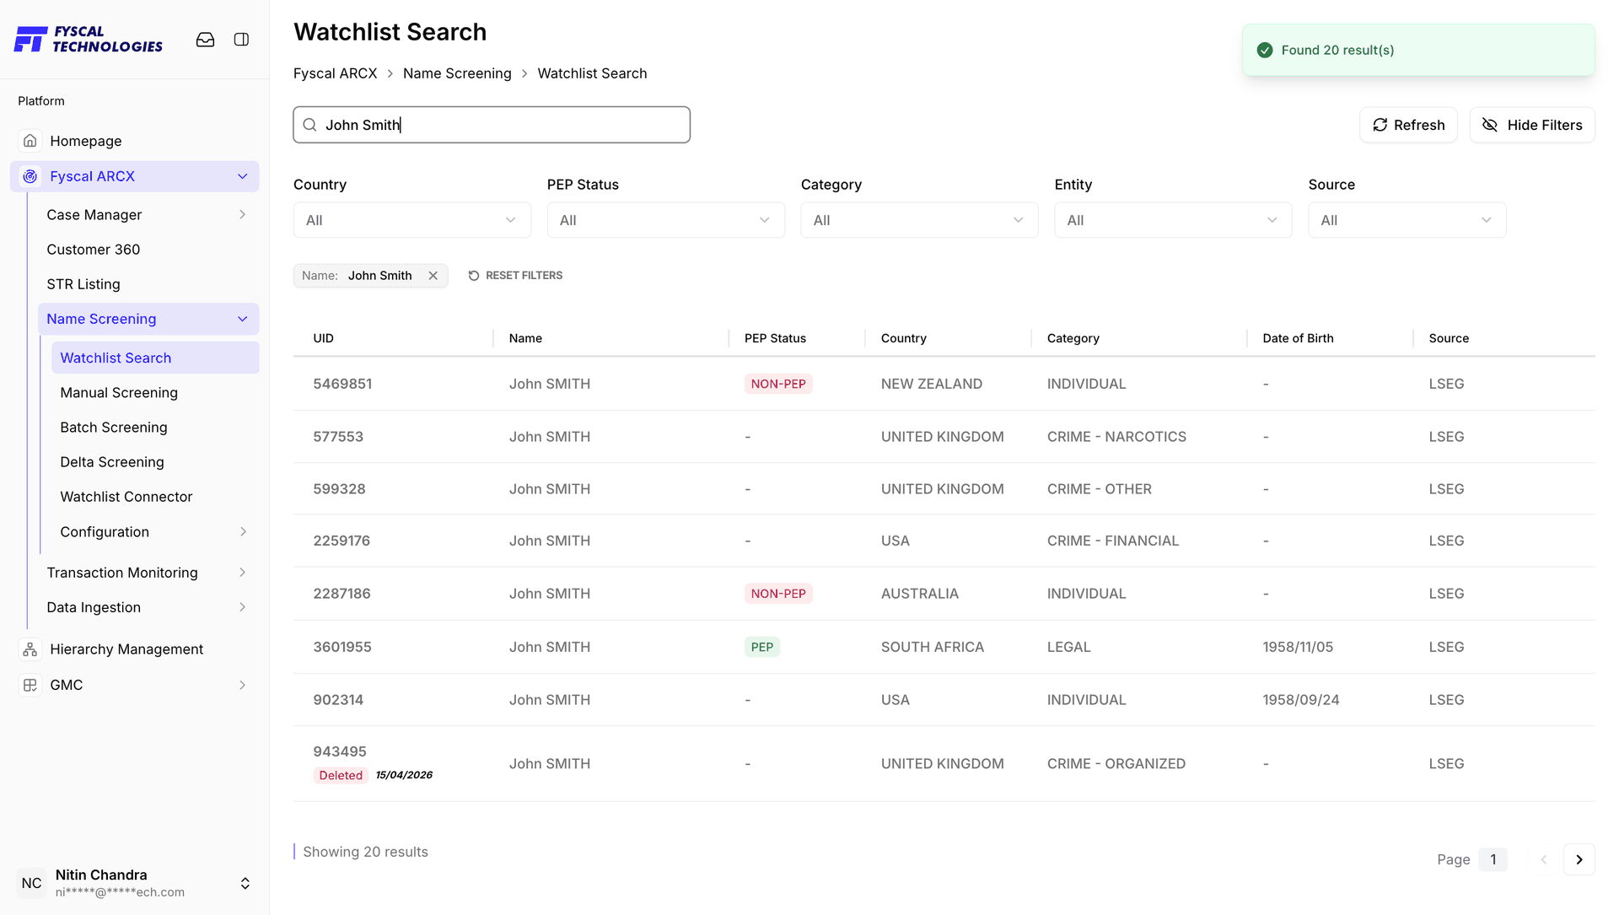Click the page number 1 field
Screen dimensions: 1619x915
[x=1493, y=859]
